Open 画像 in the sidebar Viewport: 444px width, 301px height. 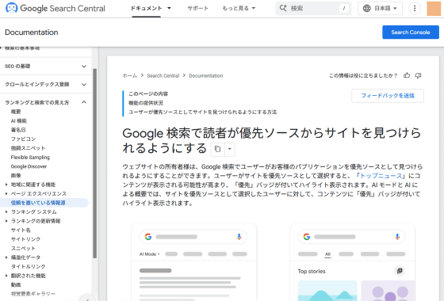pos(16,175)
